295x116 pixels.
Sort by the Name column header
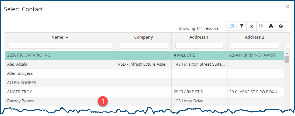[x=57, y=37]
